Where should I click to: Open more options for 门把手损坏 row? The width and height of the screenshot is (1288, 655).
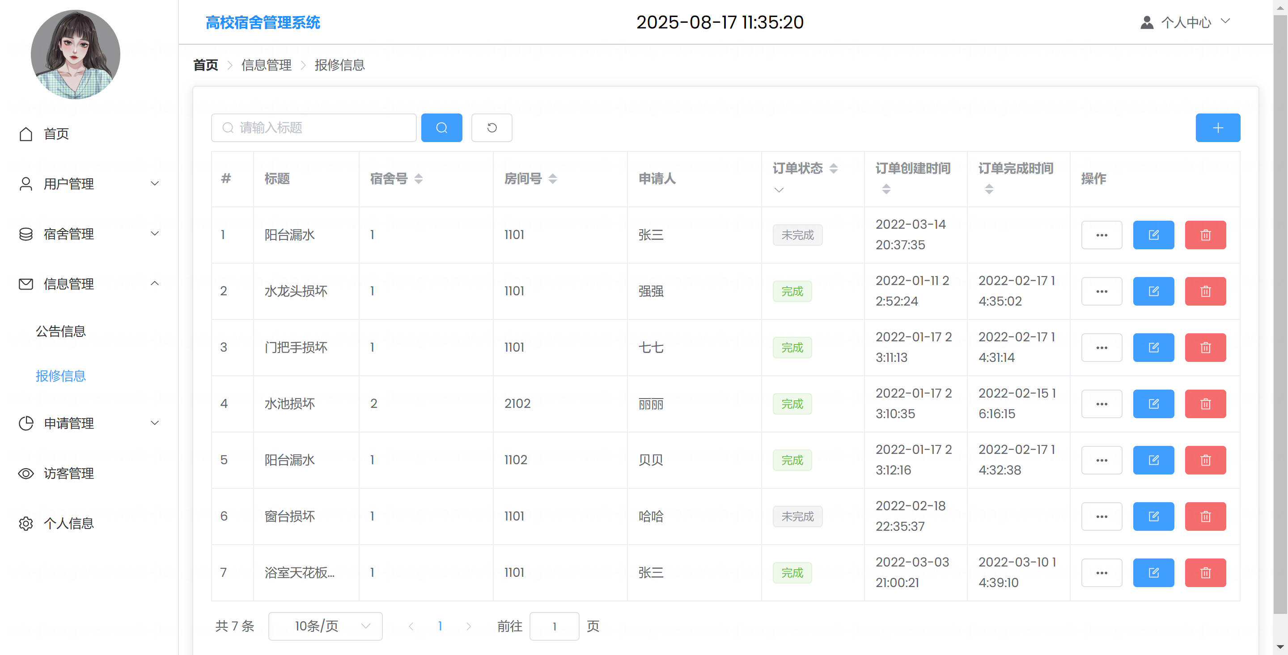coord(1102,348)
